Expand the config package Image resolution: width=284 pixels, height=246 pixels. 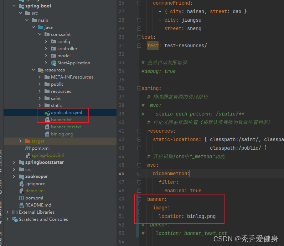click(x=46, y=42)
